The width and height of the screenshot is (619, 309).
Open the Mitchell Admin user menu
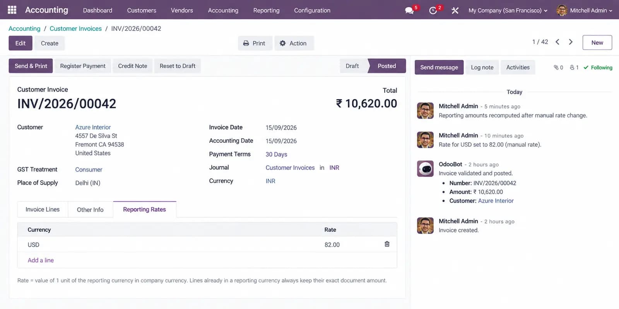584,10
